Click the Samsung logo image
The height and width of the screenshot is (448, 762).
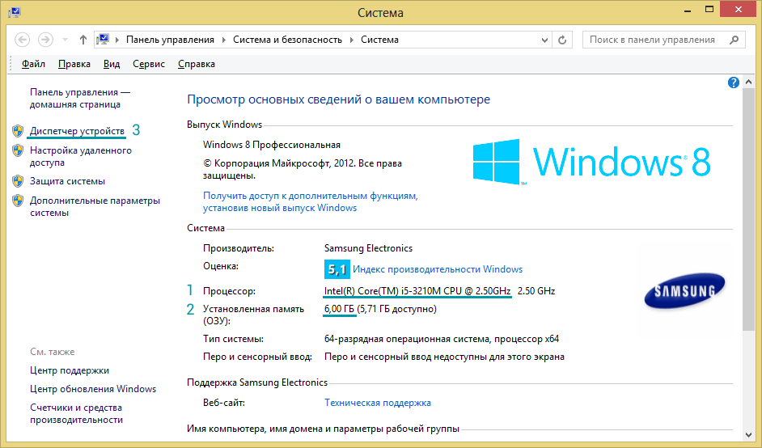coord(684,290)
